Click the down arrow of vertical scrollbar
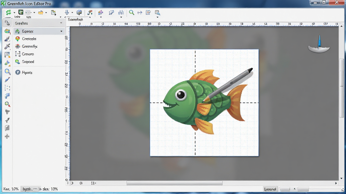The image size is (346, 194). pyautogui.click(x=342, y=179)
